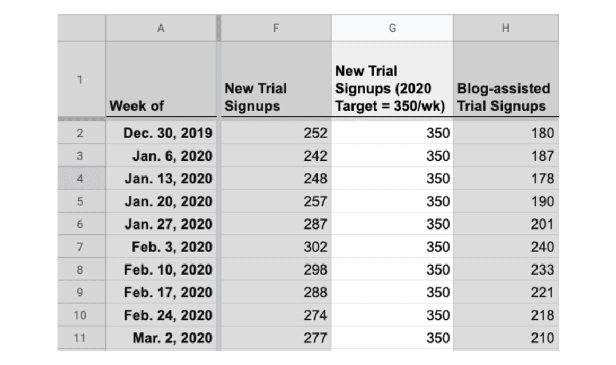The width and height of the screenshot is (616, 365).
Task: Select the cell containing 257
Action: click(x=276, y=201)
